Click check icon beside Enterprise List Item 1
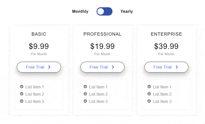This screenshot has width=205, height=124. (149, 87)
